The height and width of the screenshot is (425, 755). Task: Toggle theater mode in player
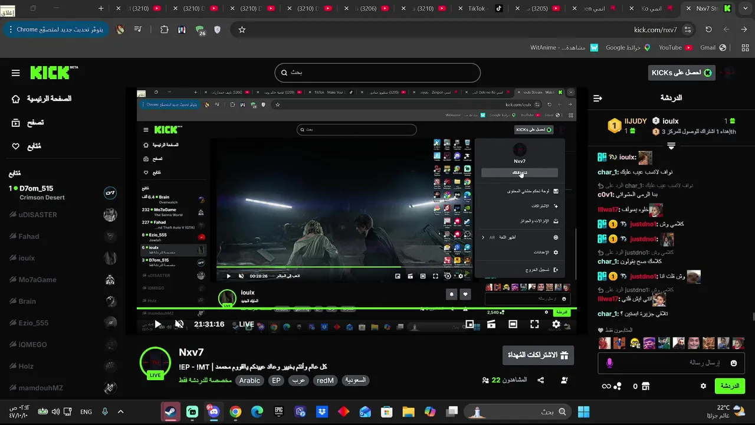513,324
